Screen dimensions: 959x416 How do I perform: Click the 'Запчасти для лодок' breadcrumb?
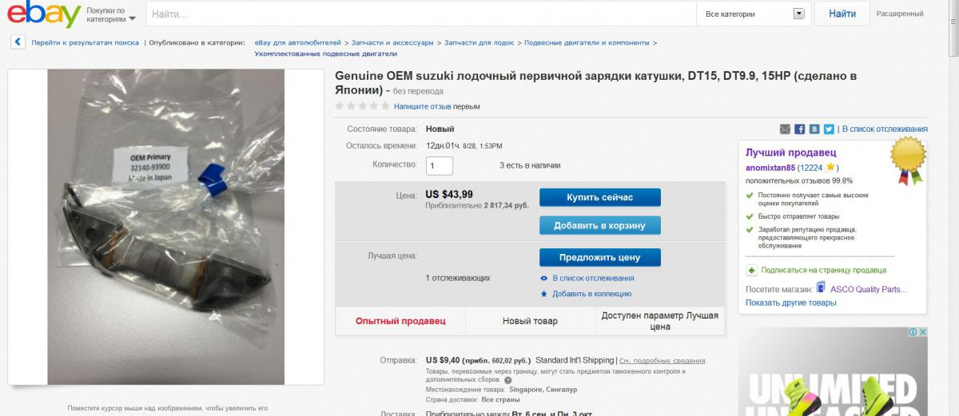click(x=479, y=42)
